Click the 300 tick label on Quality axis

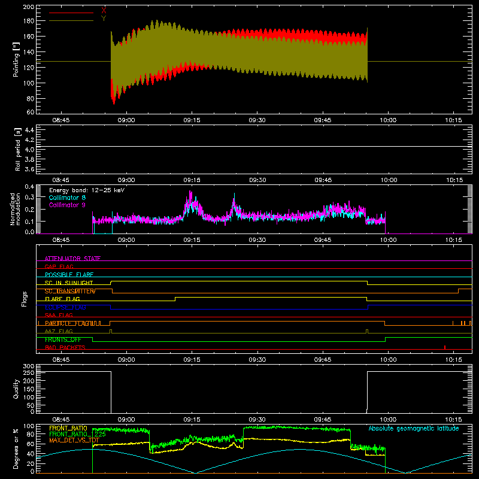click(x=28, y=366)
